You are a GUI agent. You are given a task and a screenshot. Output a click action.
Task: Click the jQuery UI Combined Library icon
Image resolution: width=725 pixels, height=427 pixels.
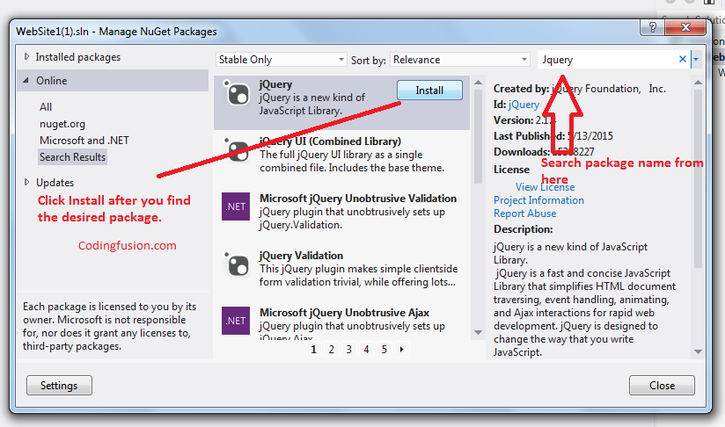coord(237,149)
